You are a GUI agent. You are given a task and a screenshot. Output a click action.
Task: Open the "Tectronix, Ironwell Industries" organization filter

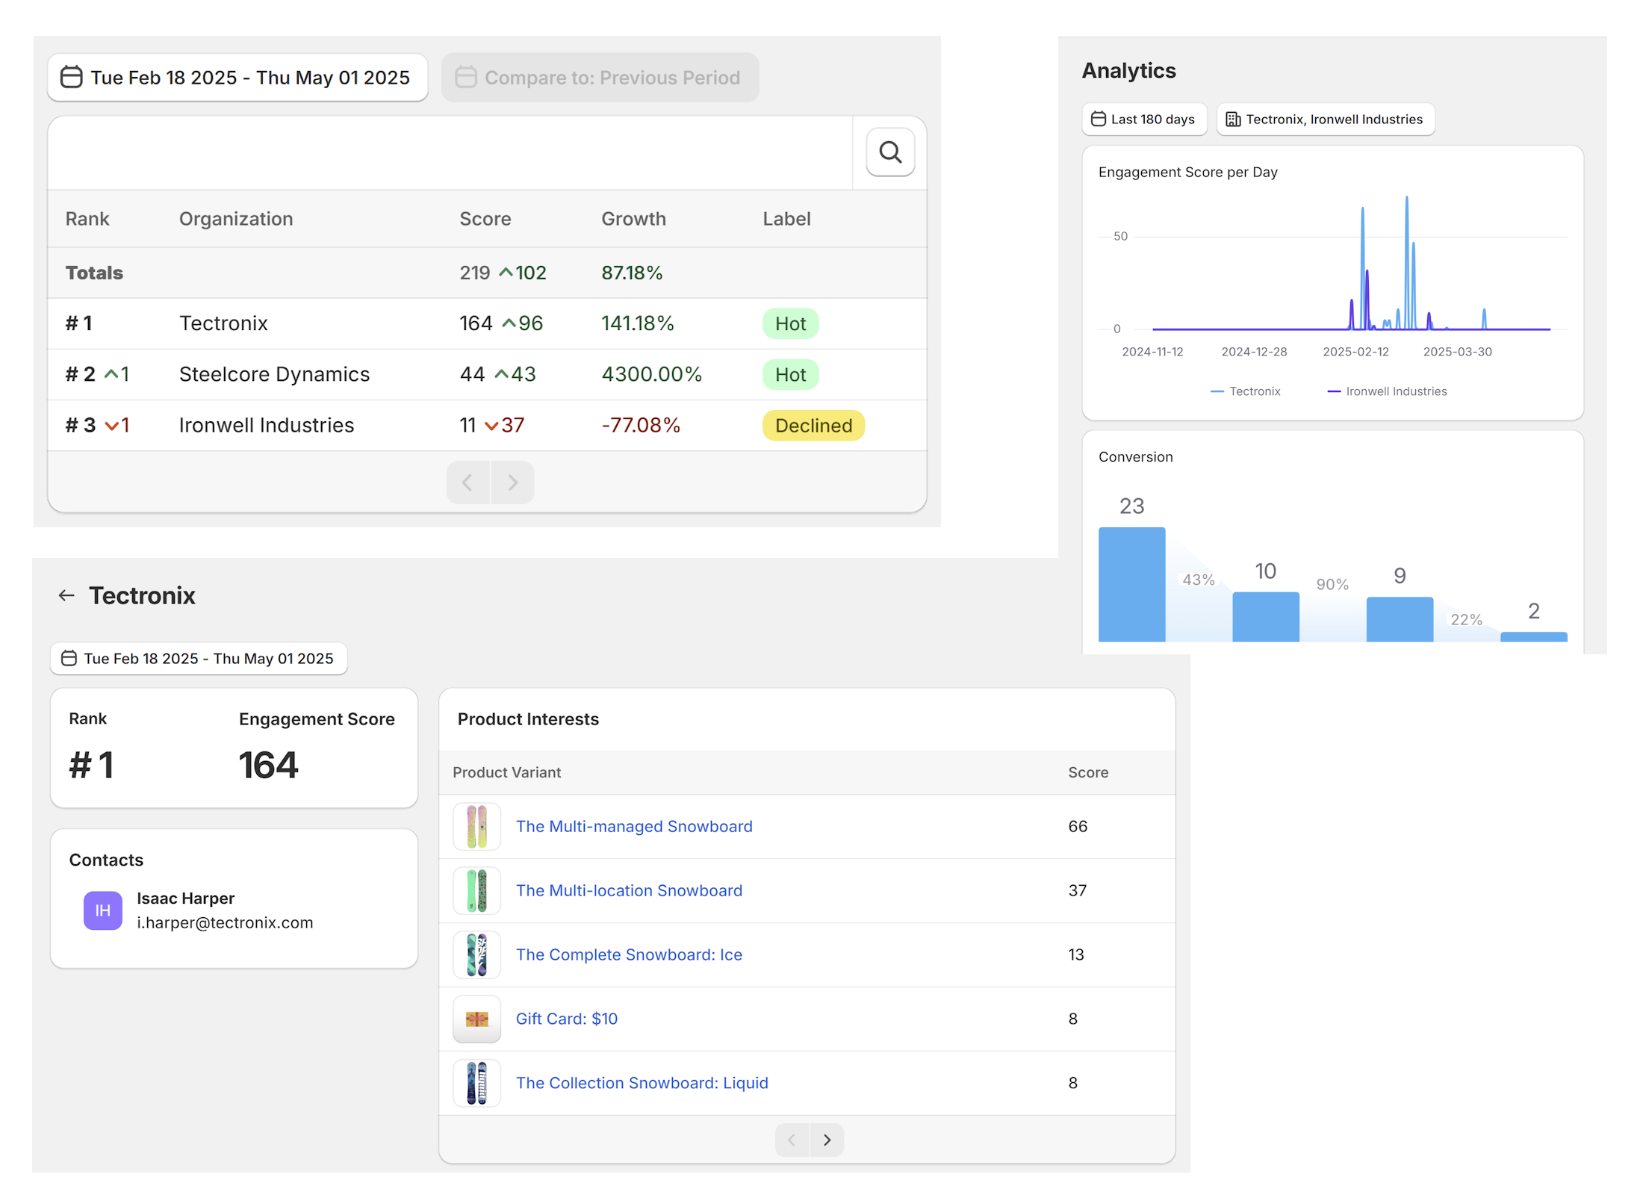1326,119
